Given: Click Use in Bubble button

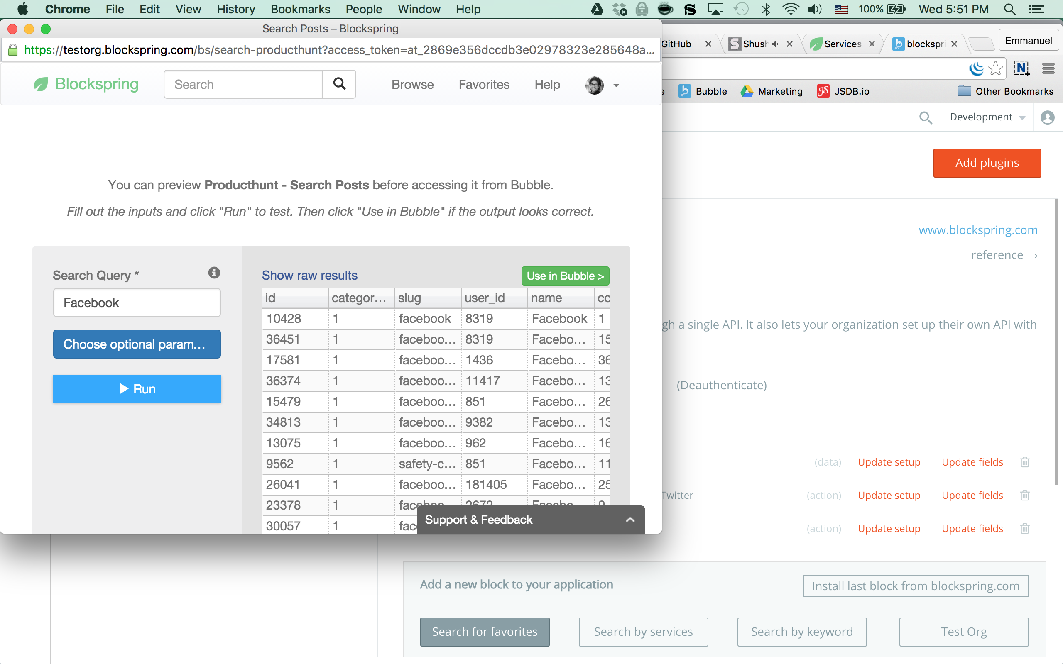Looking at the screenshot, I should tap(565, 276).
